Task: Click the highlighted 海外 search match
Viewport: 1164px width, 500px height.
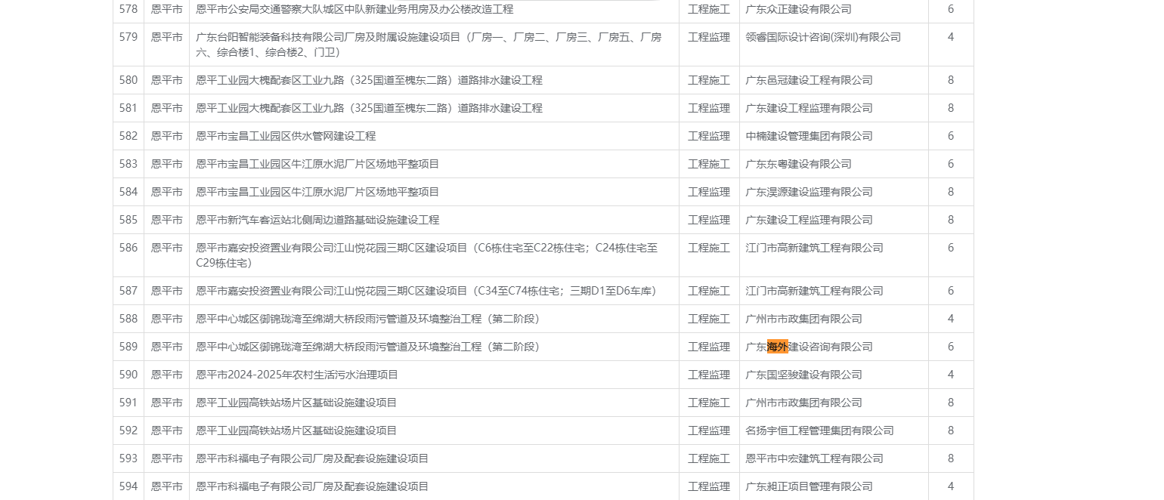Action: (x=777, y=347)
